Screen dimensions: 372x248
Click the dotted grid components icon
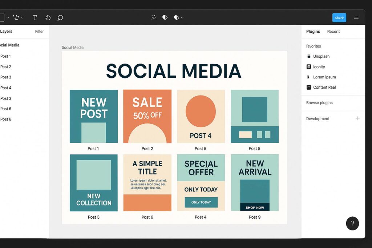[x=154, y=17]
